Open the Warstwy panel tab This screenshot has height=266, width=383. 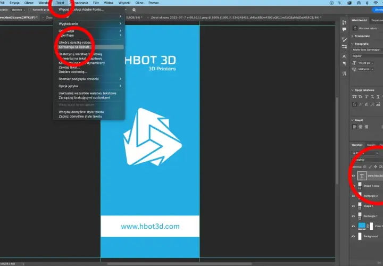tap(357, 145)
